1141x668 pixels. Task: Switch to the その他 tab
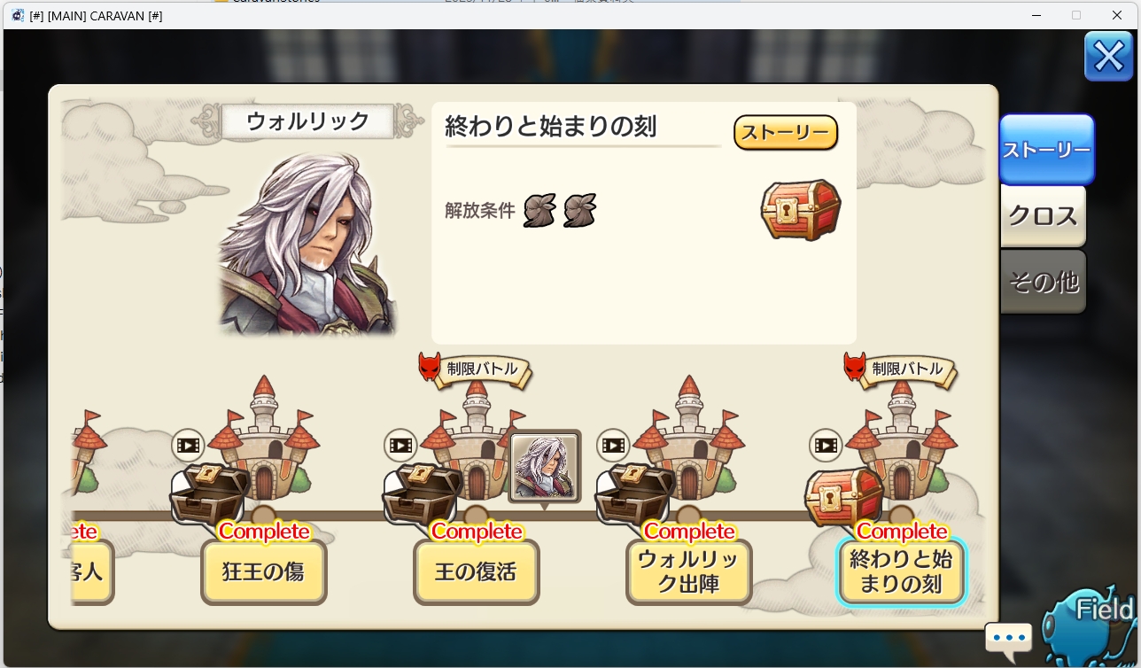click(x=1043, y=282)
